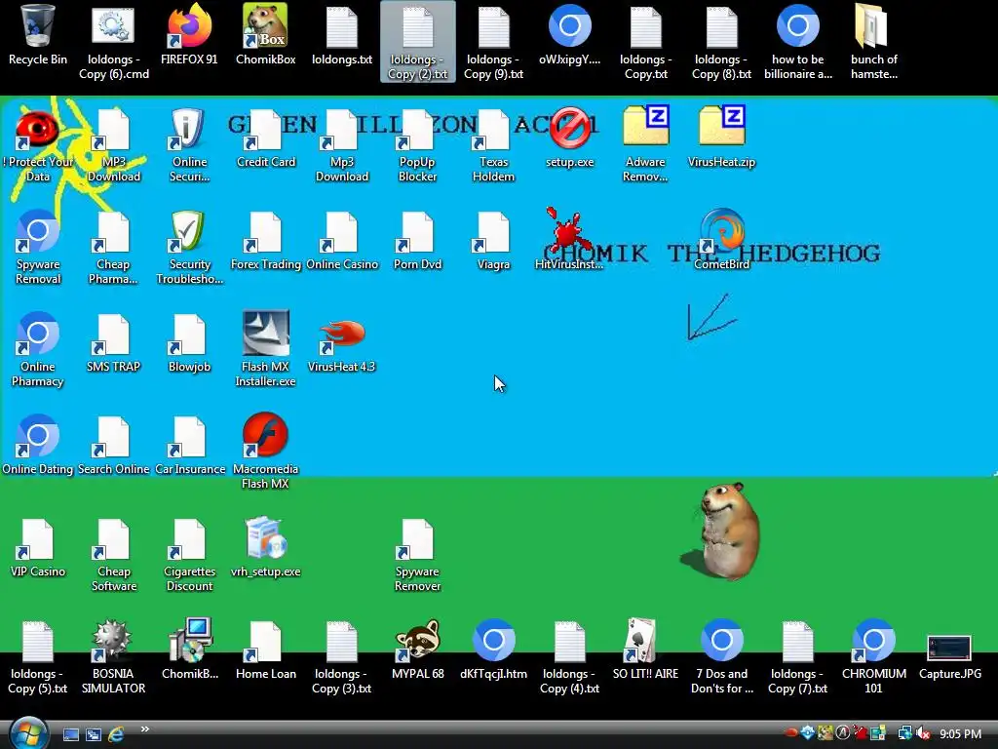998x749 pixels.
Task: Launch Internet Explorer from Quick Launch
Action: coord(116,734)
